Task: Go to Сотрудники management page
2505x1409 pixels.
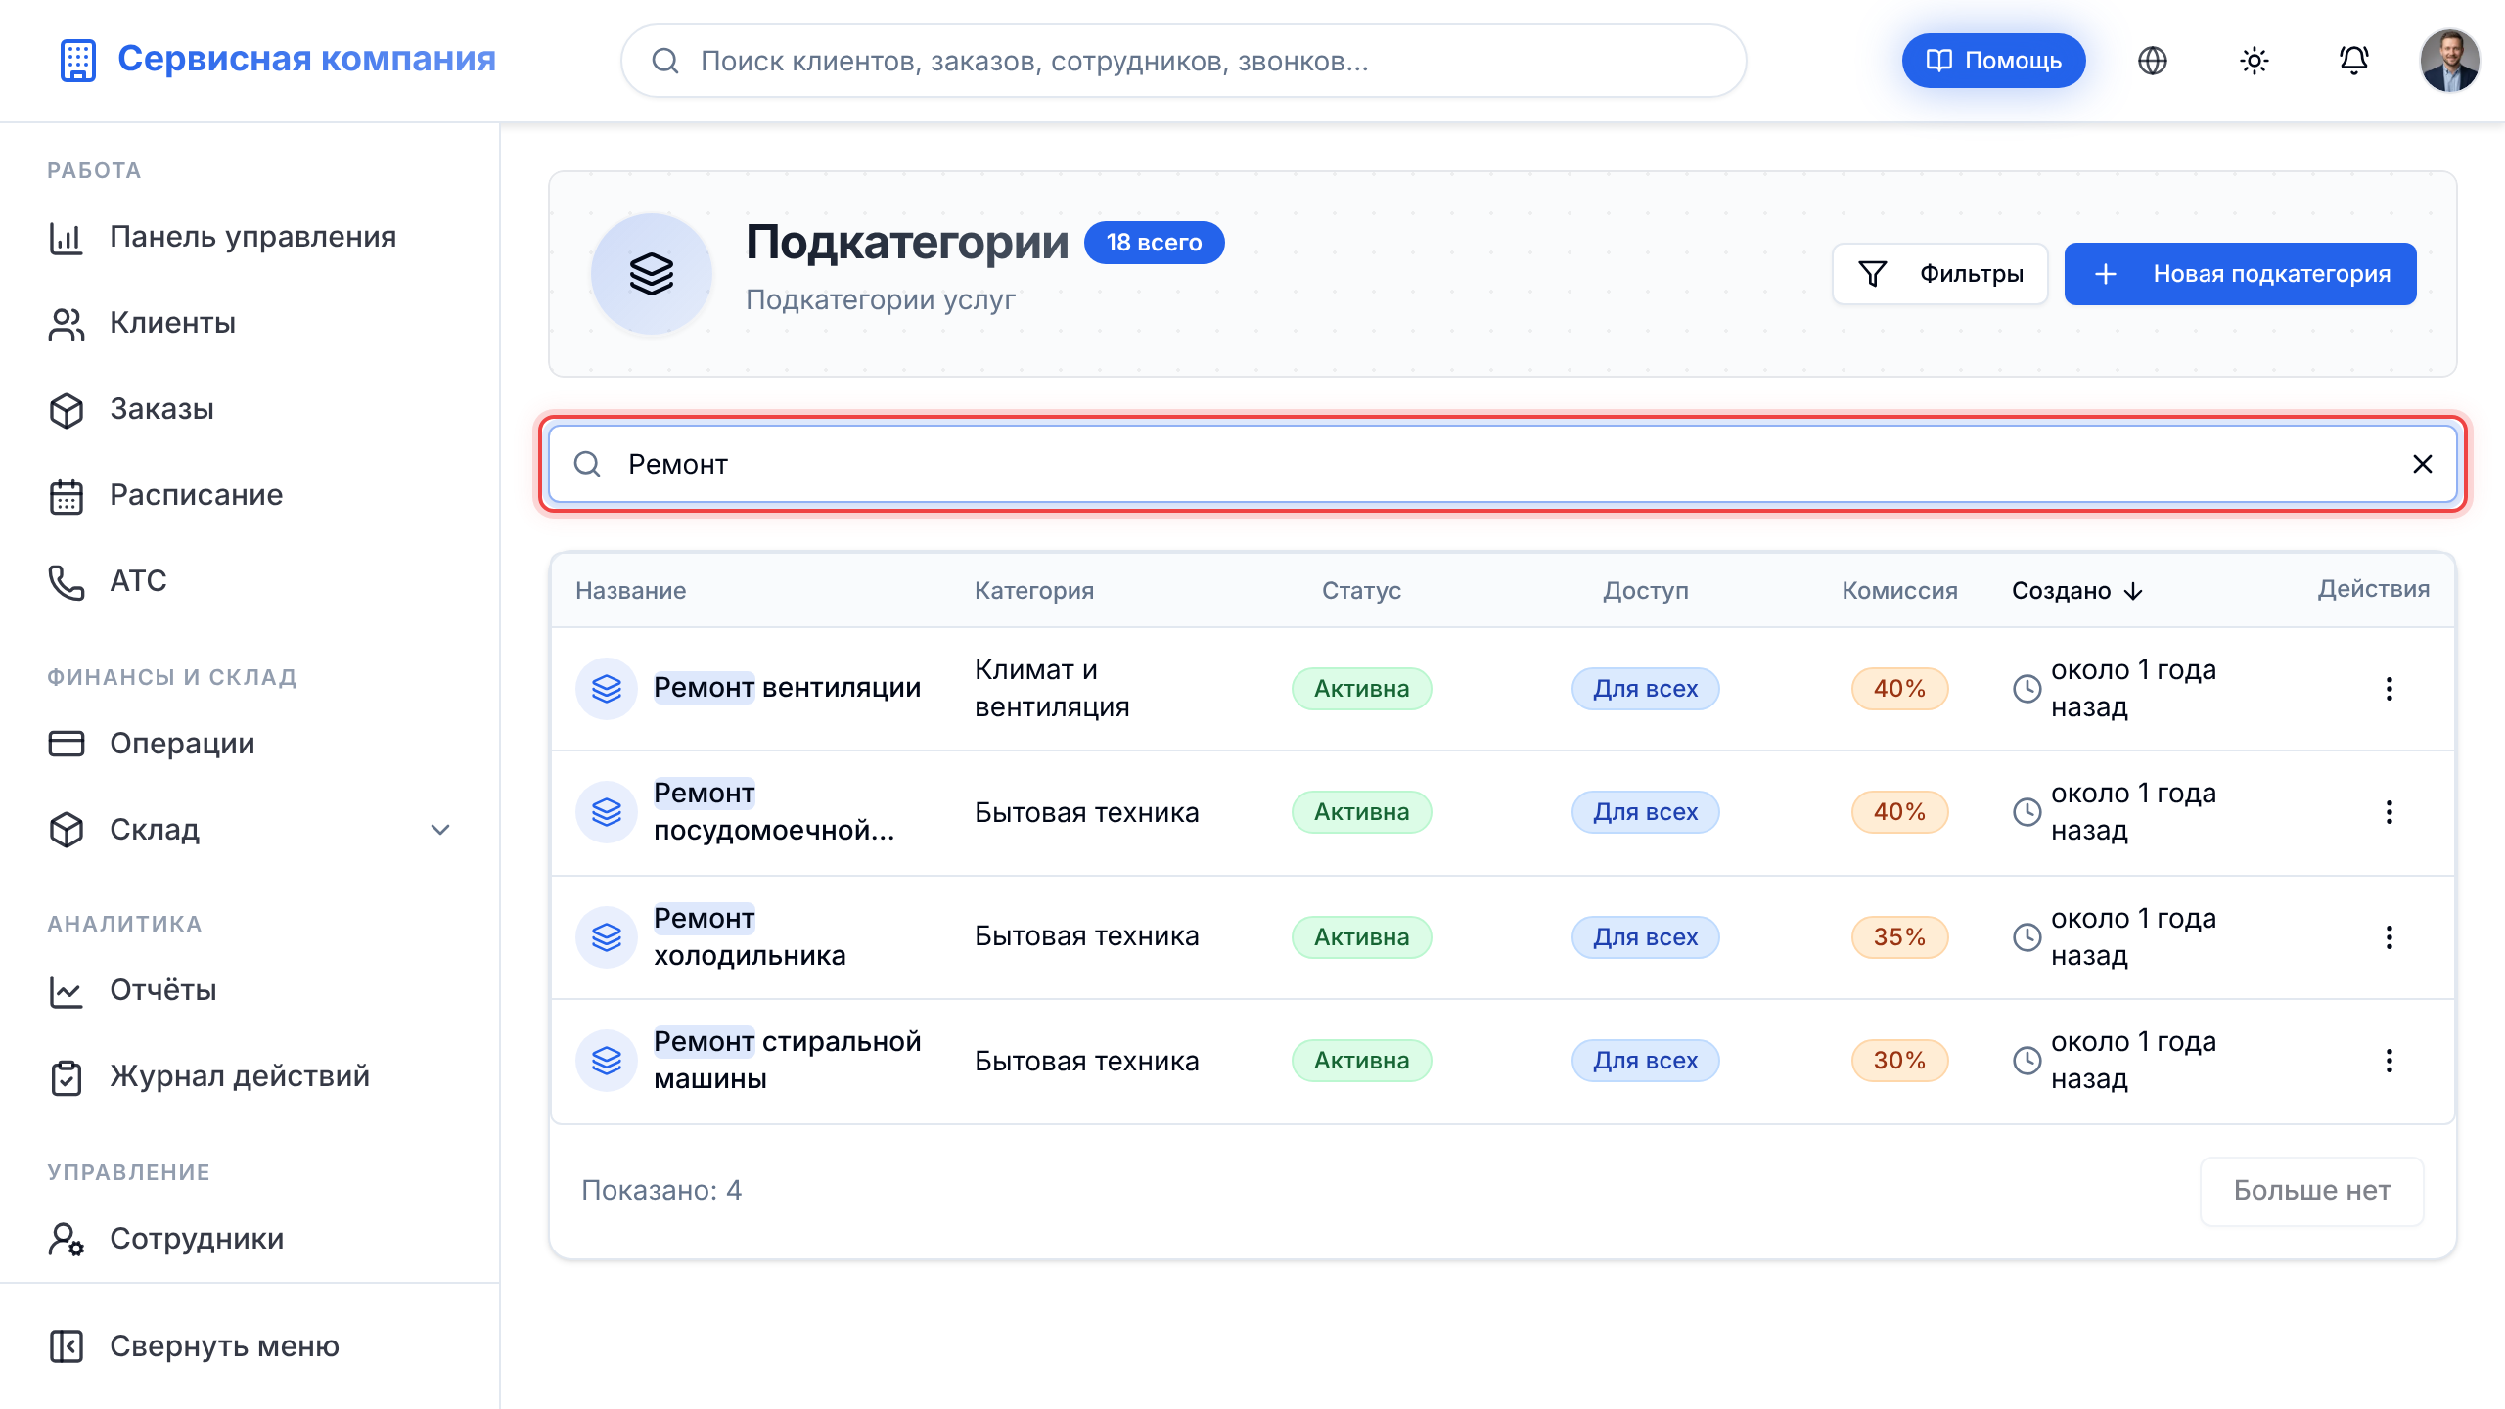Action: click(250, 1239)
